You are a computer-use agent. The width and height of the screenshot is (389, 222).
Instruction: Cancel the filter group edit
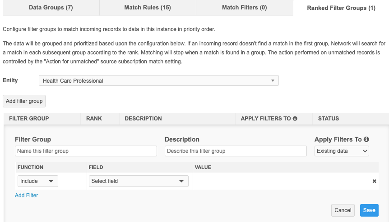(x=343, y=210)
